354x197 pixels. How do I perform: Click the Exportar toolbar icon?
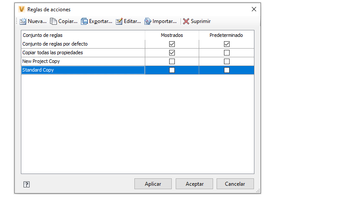[x=84, y=21]
